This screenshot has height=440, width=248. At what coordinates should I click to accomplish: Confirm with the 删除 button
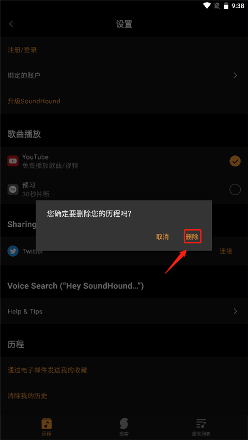192,237
